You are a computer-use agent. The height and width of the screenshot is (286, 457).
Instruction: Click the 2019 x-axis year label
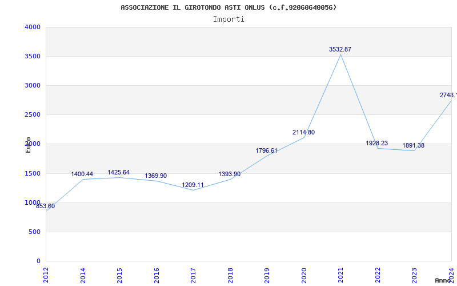click(267, 275)
